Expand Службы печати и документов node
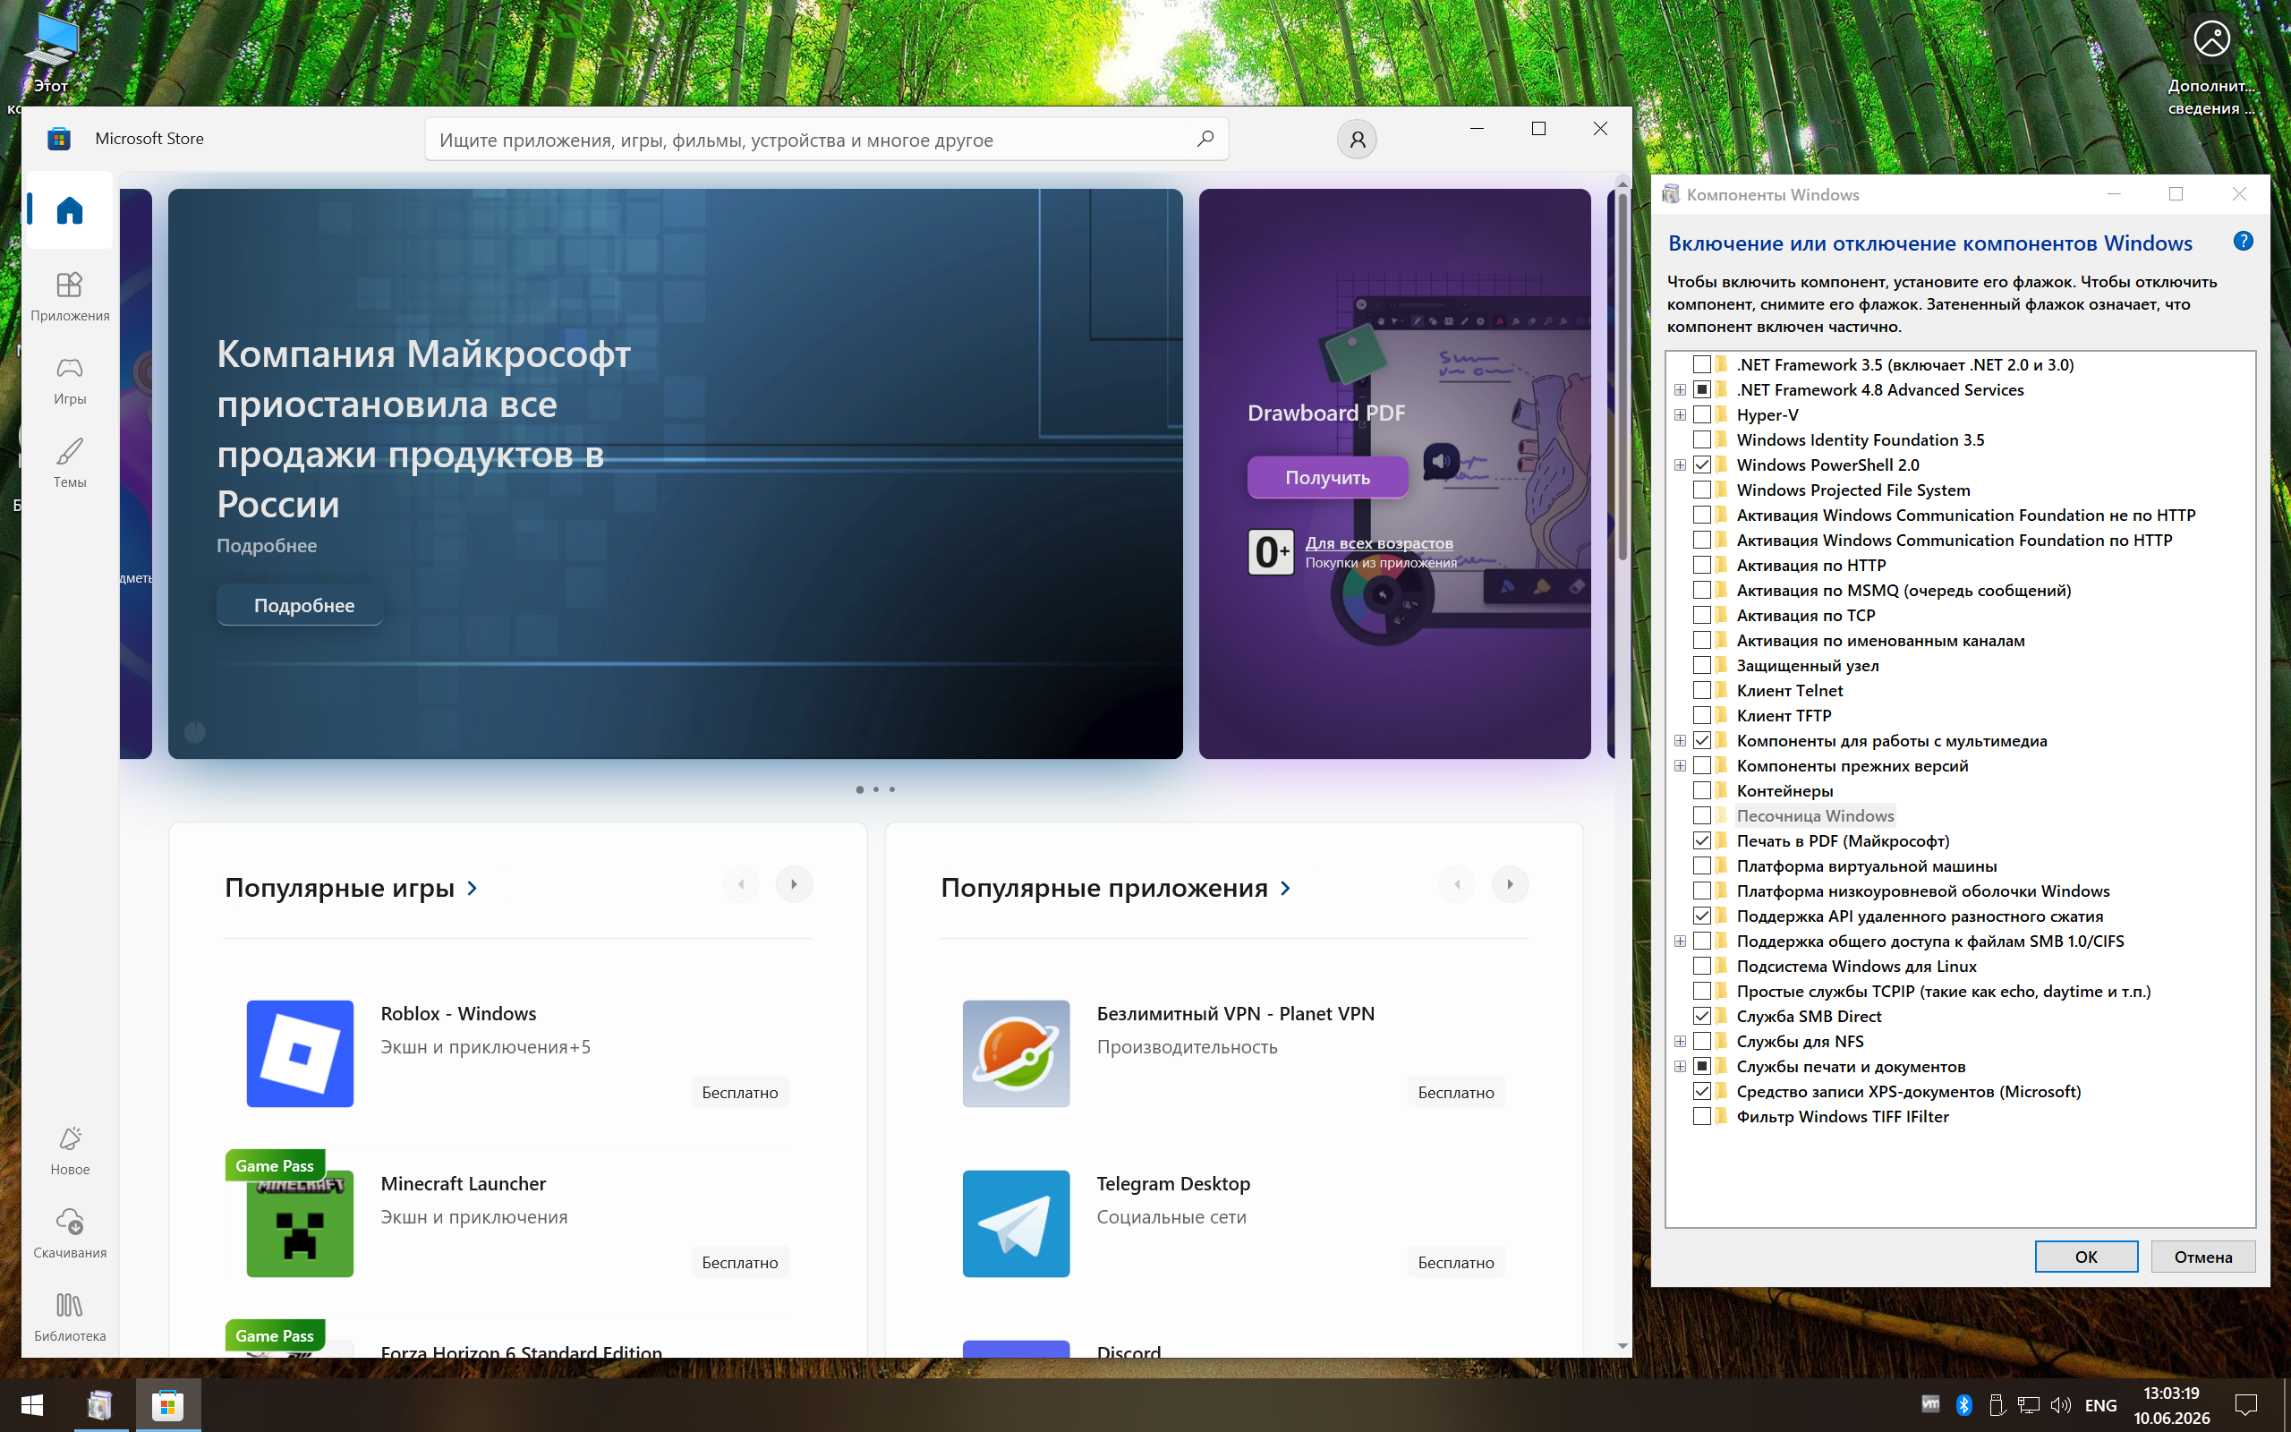The width and height of the screenshot is (2291, 1432). pyautogui.click(x=1680, y=1067)
